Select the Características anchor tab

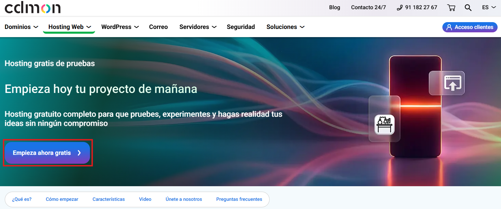coord(108,199)
